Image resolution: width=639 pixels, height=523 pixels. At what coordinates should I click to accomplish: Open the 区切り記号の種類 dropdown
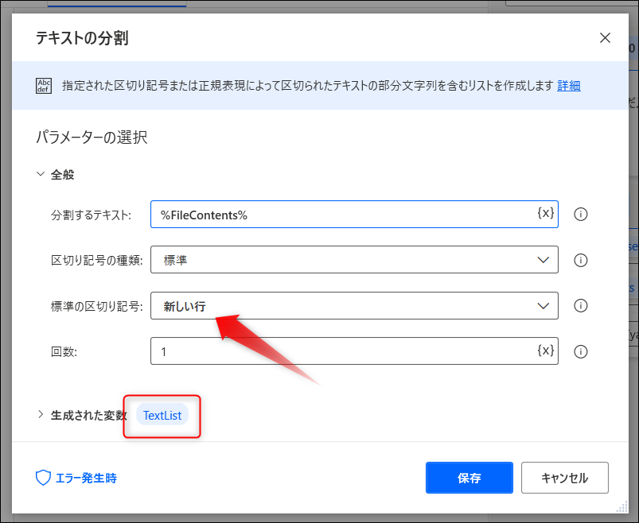click(x=354, y=260)
